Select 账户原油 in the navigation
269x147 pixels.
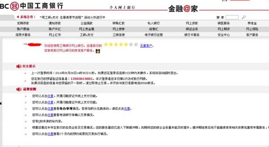23,29
